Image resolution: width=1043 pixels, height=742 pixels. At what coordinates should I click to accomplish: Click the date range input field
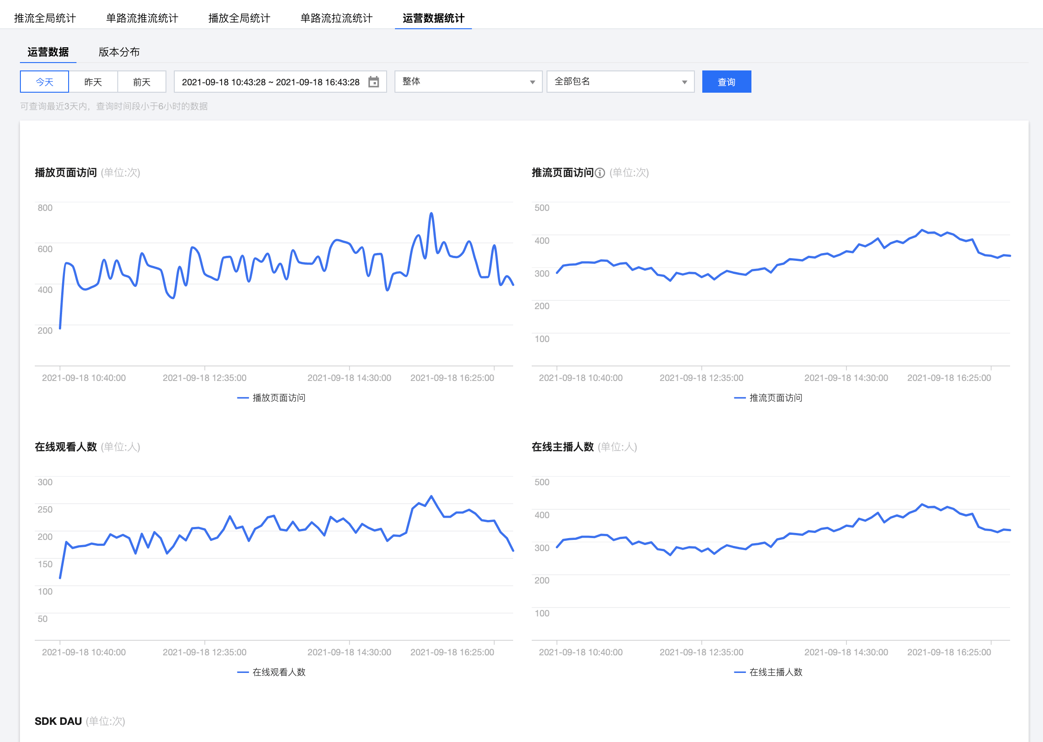point(280,82)
